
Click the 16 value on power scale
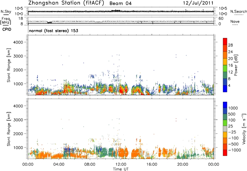[x=230, y=65]
